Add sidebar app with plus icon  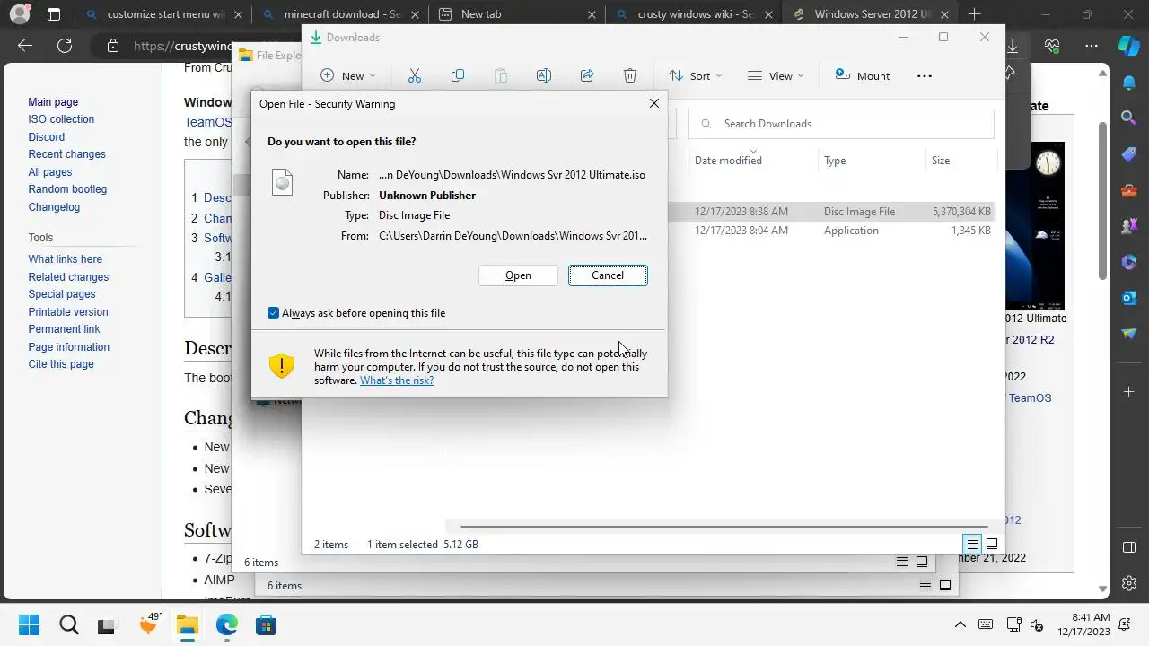[1129, 392]
